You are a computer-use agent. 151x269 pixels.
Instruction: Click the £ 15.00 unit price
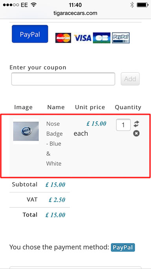[x=96, y=123]
